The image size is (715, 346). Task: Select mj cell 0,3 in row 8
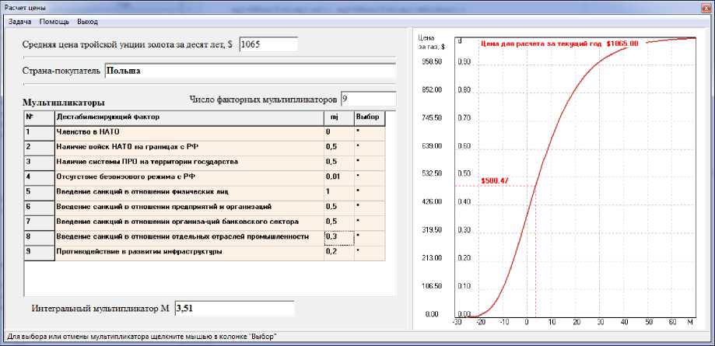[x=338, y=237]
